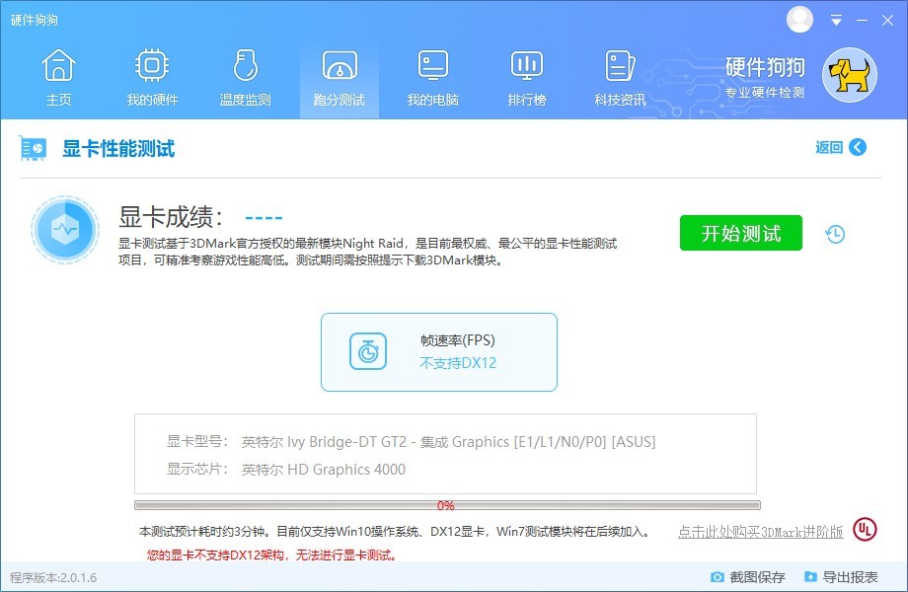Screen dimensions: 908x592
Task: Open the 主页 home tab
Action: 58,78
